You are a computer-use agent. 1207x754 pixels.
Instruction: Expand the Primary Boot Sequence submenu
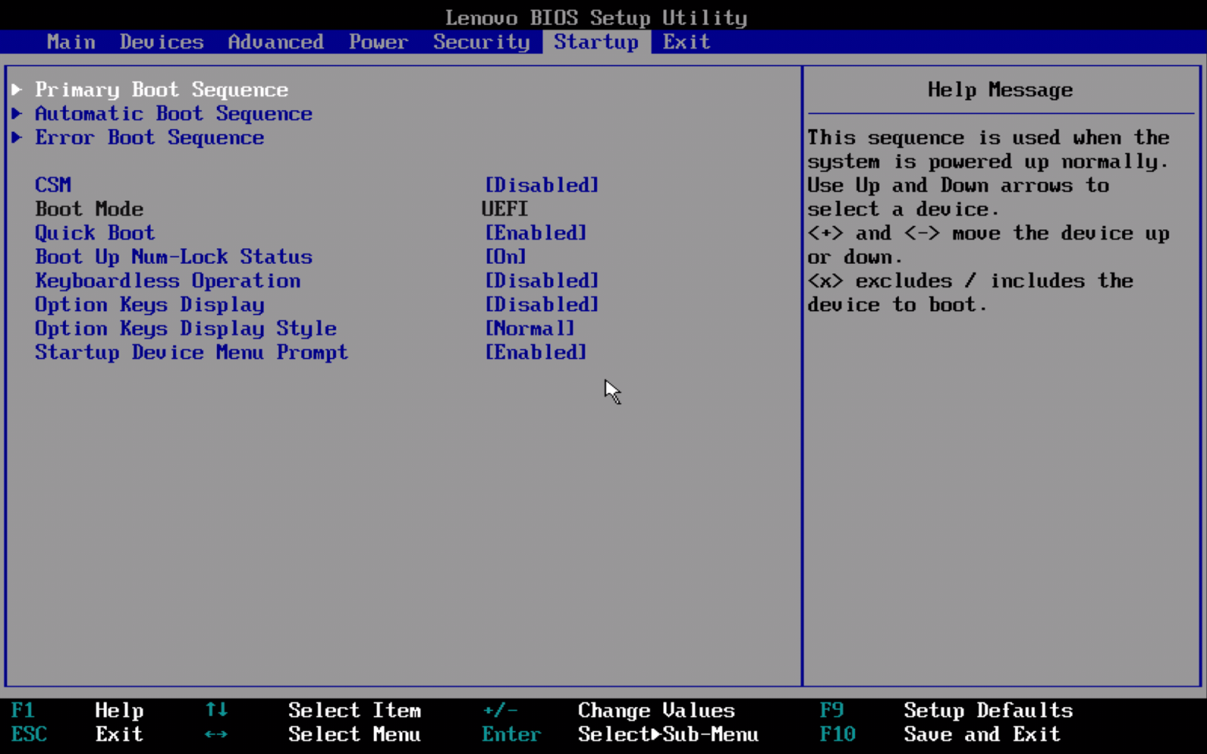point(161,90)
